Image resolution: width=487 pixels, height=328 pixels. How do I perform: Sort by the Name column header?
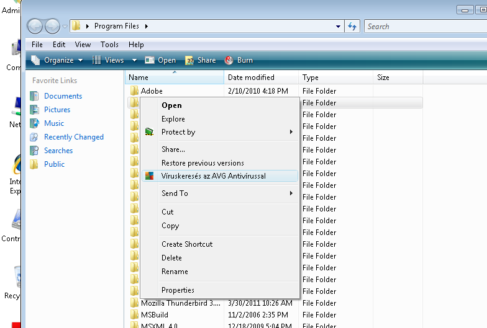(174, 78)
